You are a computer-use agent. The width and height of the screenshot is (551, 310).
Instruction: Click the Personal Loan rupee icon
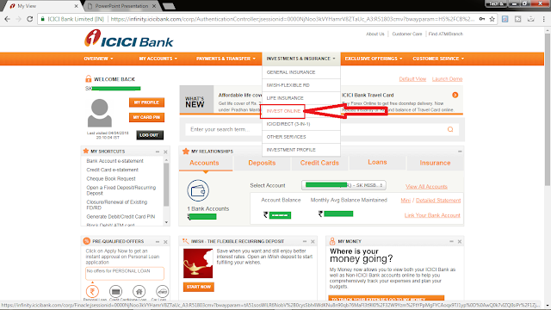(92, 291)
